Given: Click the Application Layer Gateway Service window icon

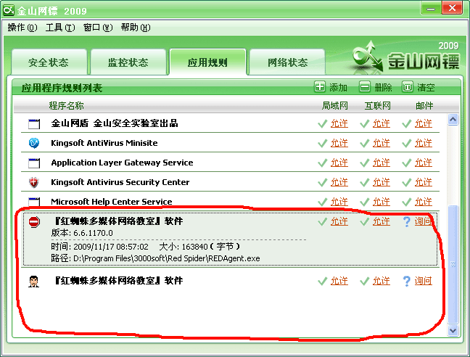Looking at the screenshot, I should click(33, 163).
